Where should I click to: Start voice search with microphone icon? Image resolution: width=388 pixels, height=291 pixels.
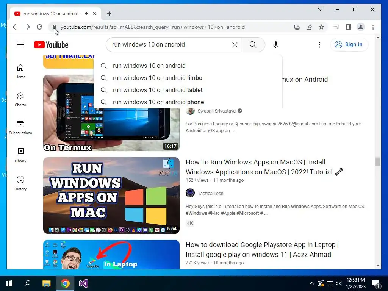pos(276,45)
